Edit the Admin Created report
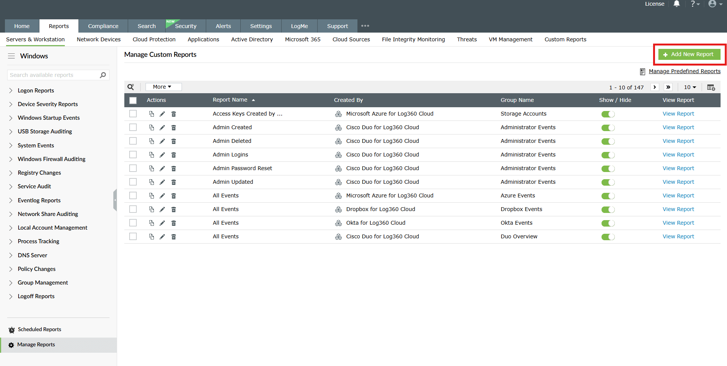 point(162,128)
